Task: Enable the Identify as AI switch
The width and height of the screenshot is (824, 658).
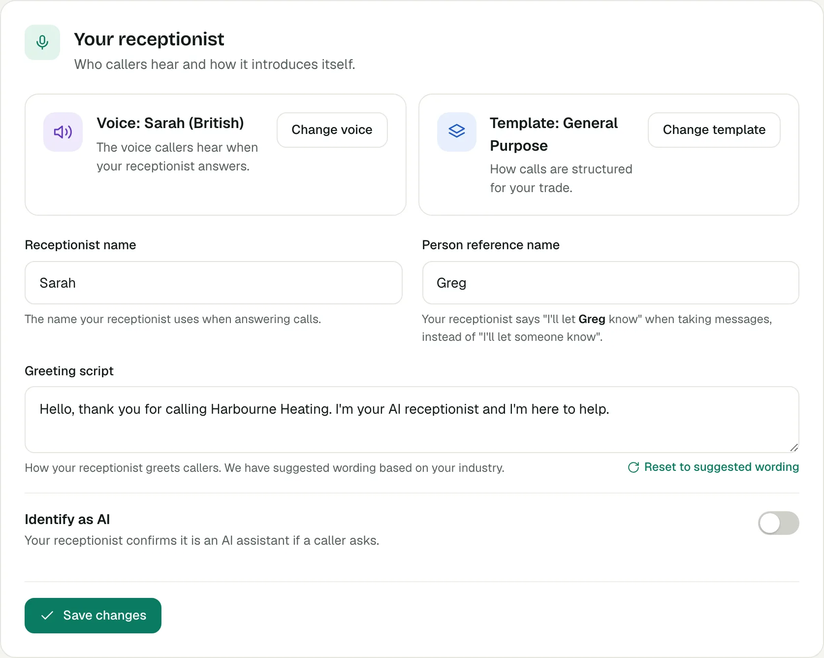Action: (x=778, y=523)
